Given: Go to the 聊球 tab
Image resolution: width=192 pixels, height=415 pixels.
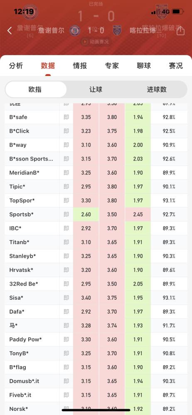Looking at the screenshot, I should click(x=144, y=66).
